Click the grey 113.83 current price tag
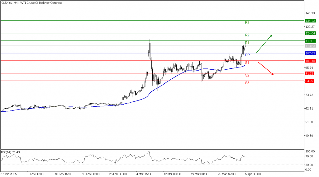 pos(310,46)
